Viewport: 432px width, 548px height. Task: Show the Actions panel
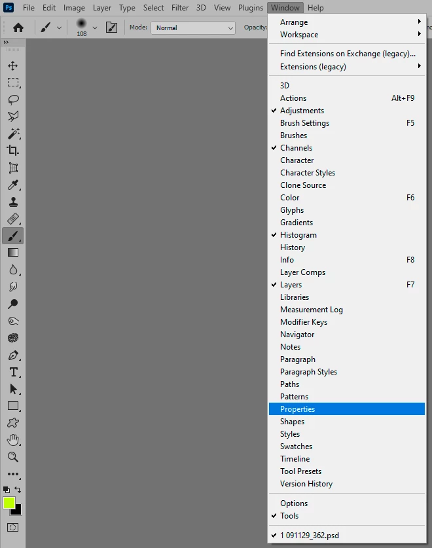tap(347, 98)
